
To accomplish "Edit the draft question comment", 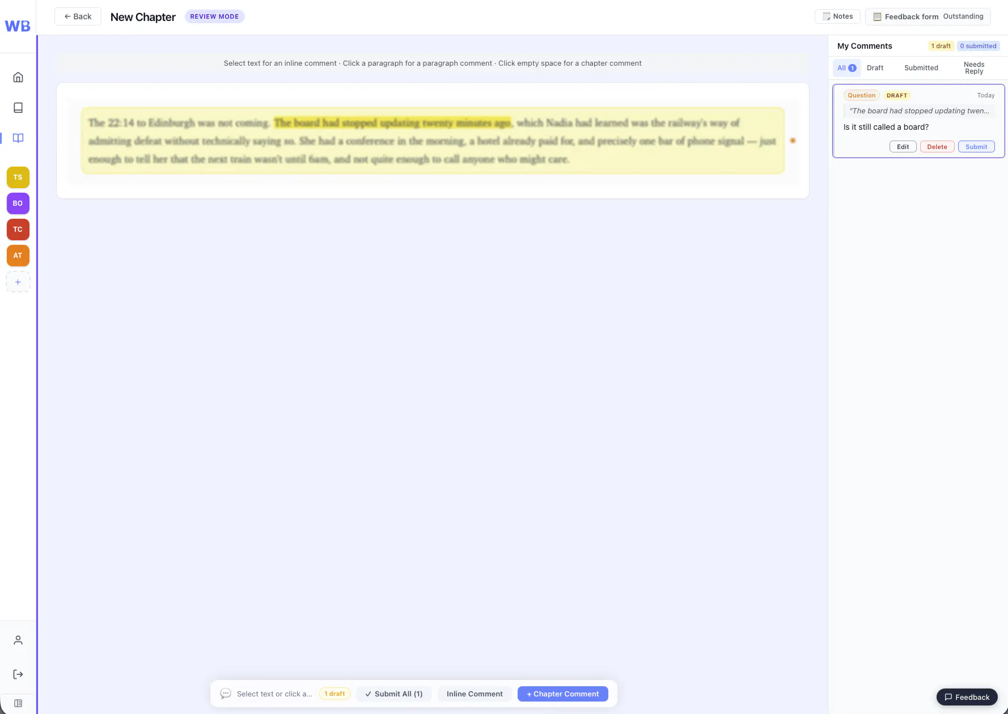I will pos(903,147).
